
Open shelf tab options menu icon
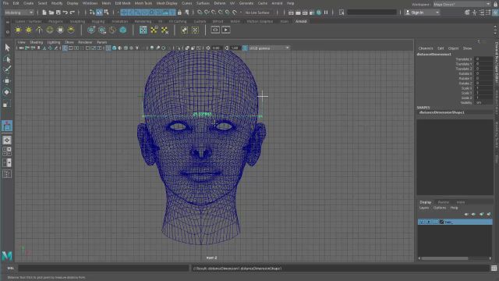(8, 32)
